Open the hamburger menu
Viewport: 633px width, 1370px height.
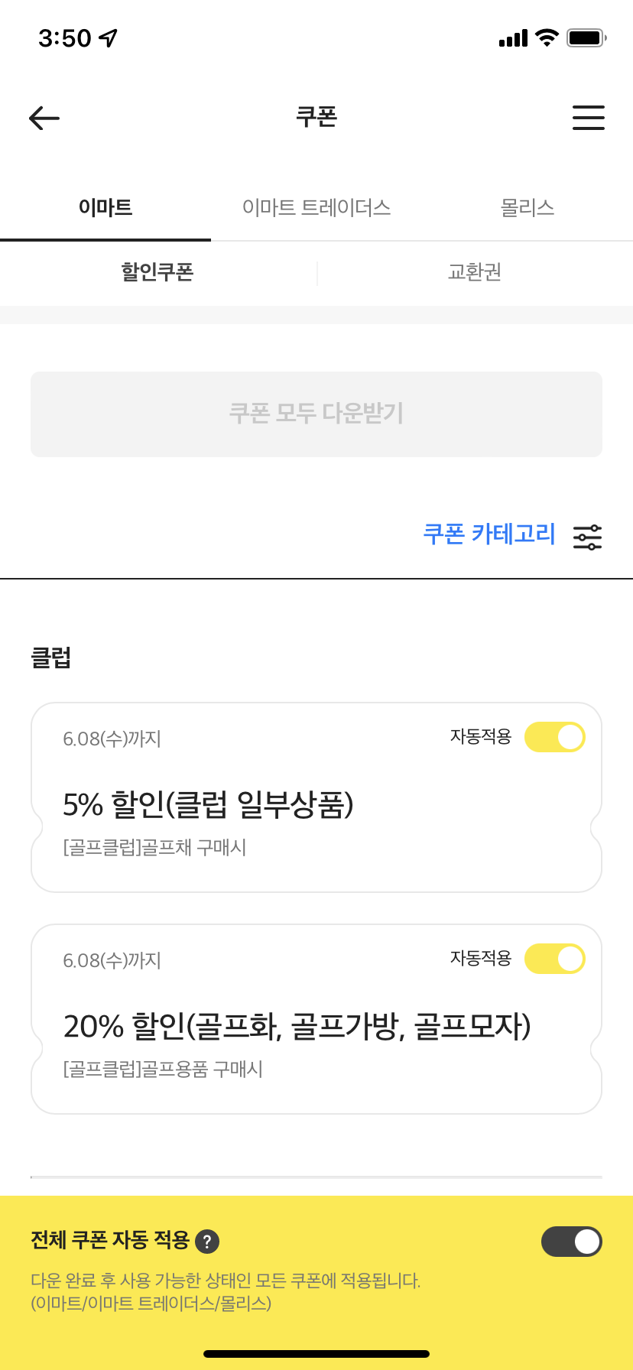pos(588,118)
